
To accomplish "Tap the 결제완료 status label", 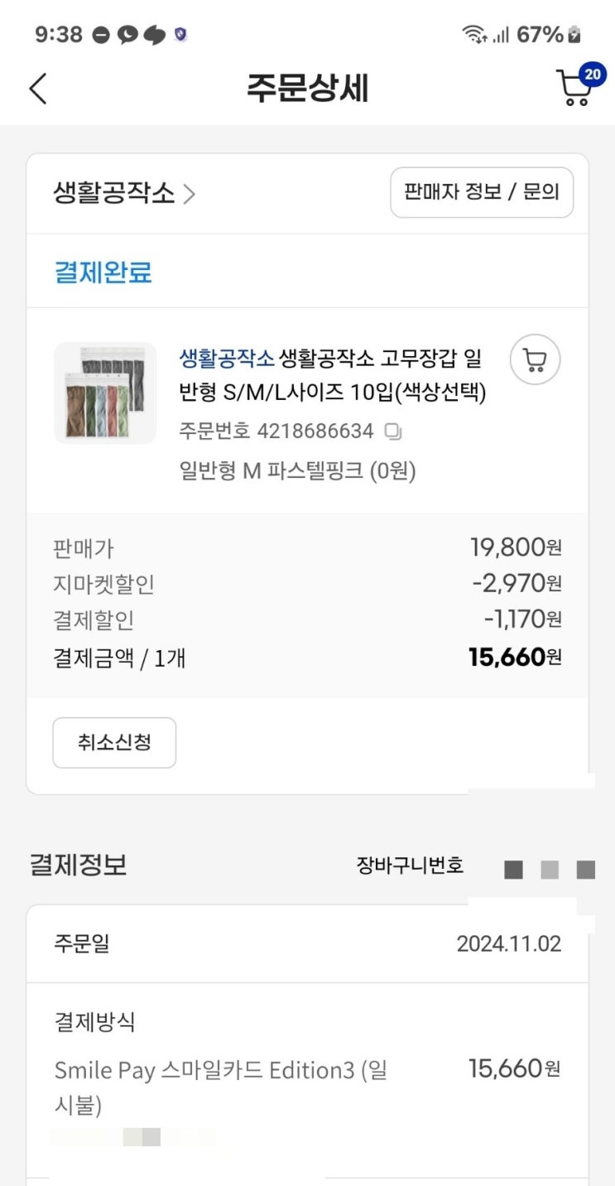I will pyautogui.click(x=103, y=272).
